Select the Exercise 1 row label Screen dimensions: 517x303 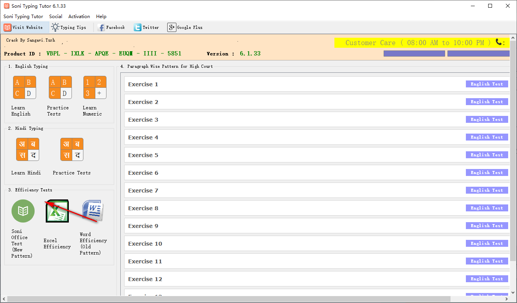[x=143, y=84]
